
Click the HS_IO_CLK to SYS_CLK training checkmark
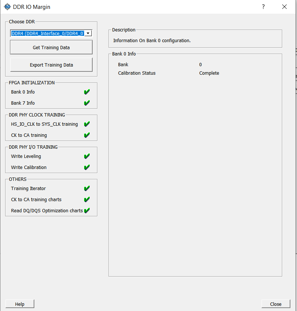pos(87,124)
